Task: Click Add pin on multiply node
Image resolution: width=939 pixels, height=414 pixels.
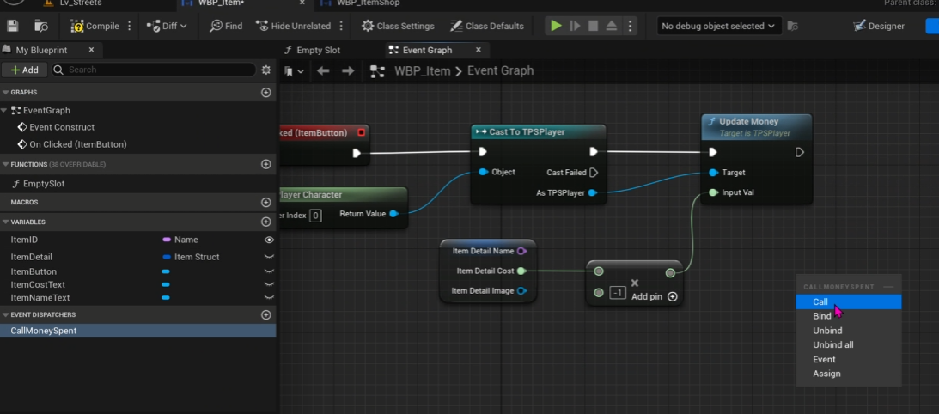Action: (654, 296)
